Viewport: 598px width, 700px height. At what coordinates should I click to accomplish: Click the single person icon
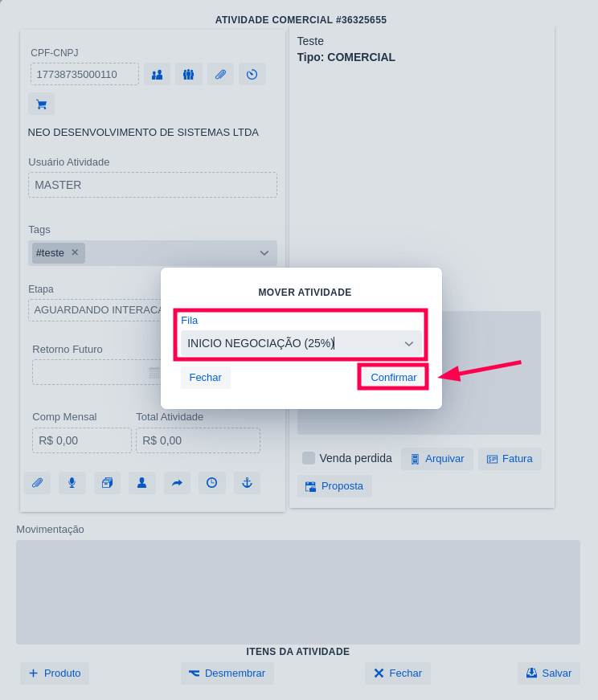click(x=141, y=483)
